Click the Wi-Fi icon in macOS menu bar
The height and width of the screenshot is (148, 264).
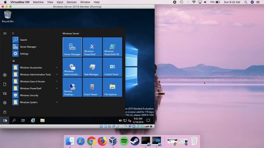[194, 2]
